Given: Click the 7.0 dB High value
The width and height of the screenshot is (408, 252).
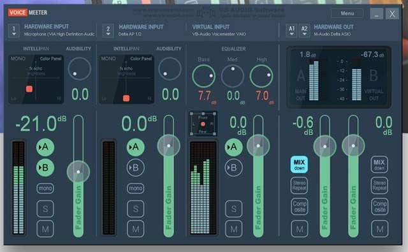Looking at the screenshot, I should [265, 97].
